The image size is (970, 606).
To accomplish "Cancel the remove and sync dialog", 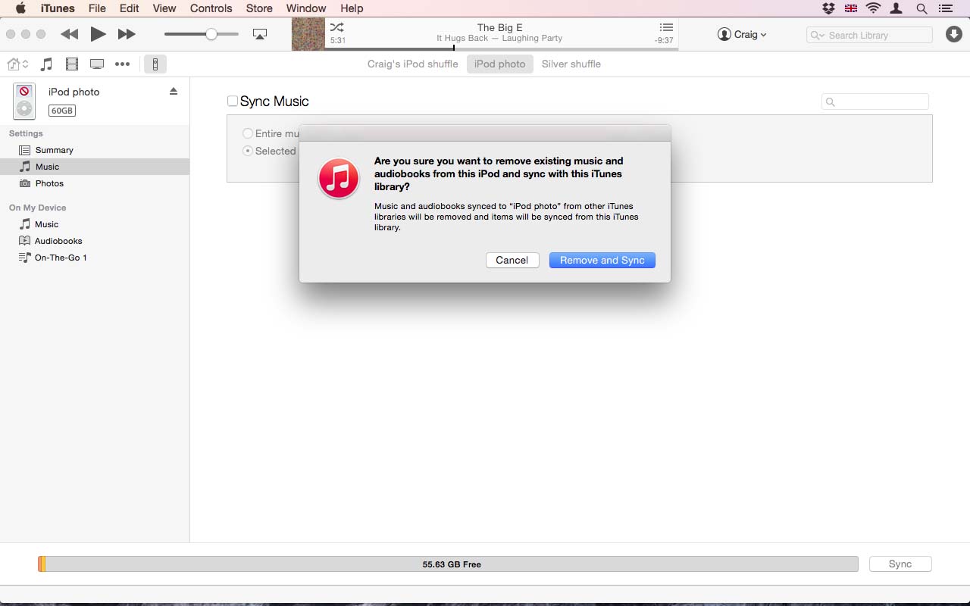I will tap(512, 260).
